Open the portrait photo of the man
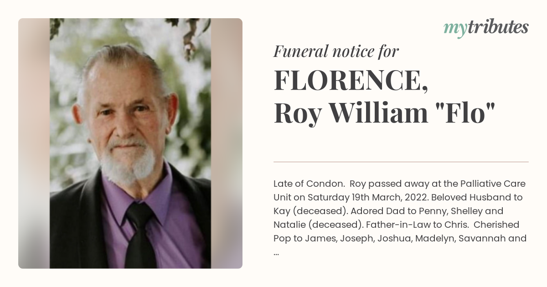Screen dimensions: 547x287 [130, 143]
